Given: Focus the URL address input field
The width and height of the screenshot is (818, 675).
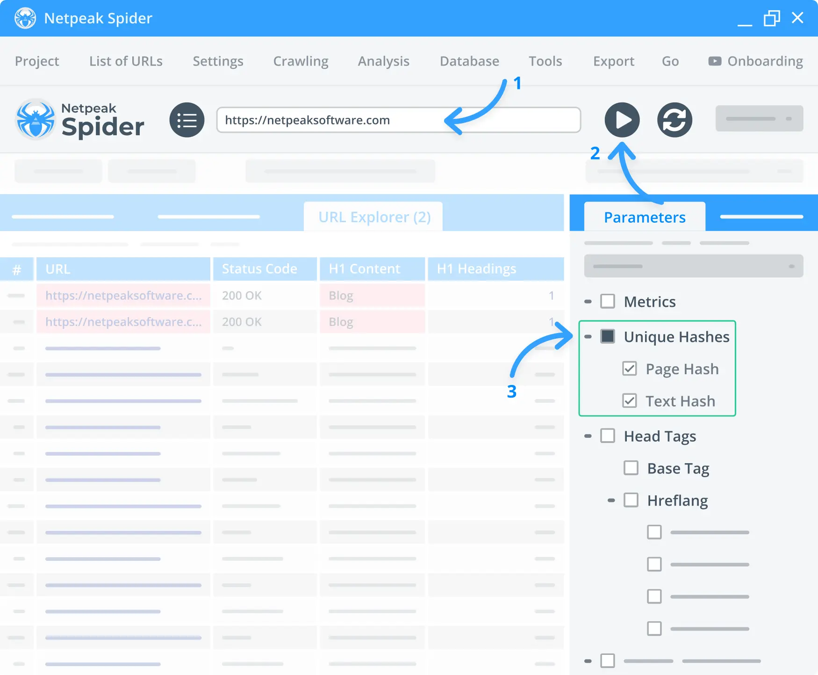Looking at the screenshot, I should point(398,120).
